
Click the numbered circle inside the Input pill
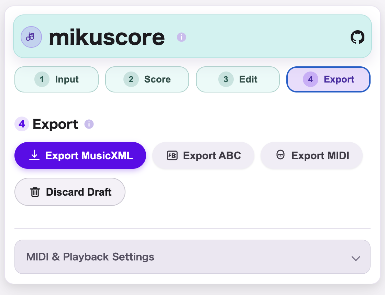tap(43, 79)
